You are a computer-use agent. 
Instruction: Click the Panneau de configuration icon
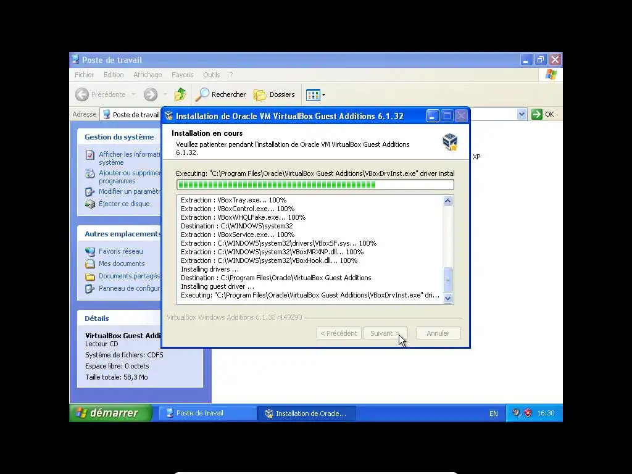click(90, 289)
